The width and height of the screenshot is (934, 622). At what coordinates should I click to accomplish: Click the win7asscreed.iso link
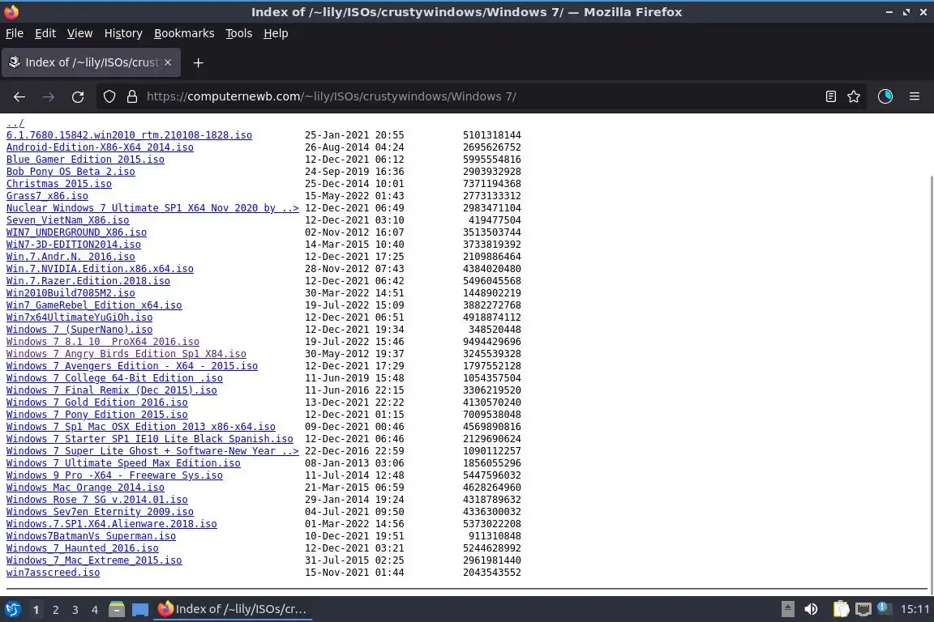53,572
